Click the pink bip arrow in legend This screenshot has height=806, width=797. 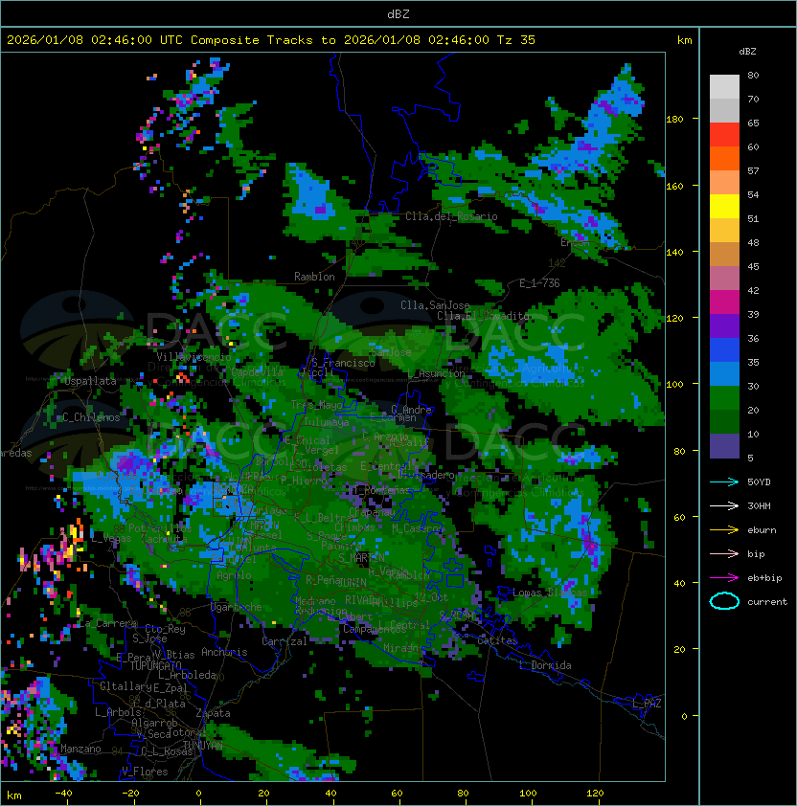[724, 553]
